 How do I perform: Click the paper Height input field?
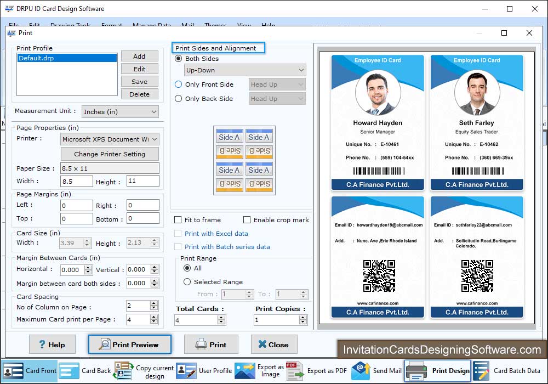click(142, 181)
